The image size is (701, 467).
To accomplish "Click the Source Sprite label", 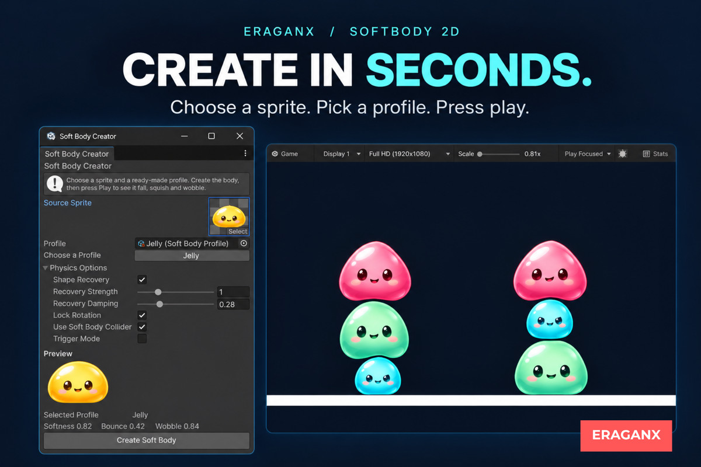I will point(68,203).
